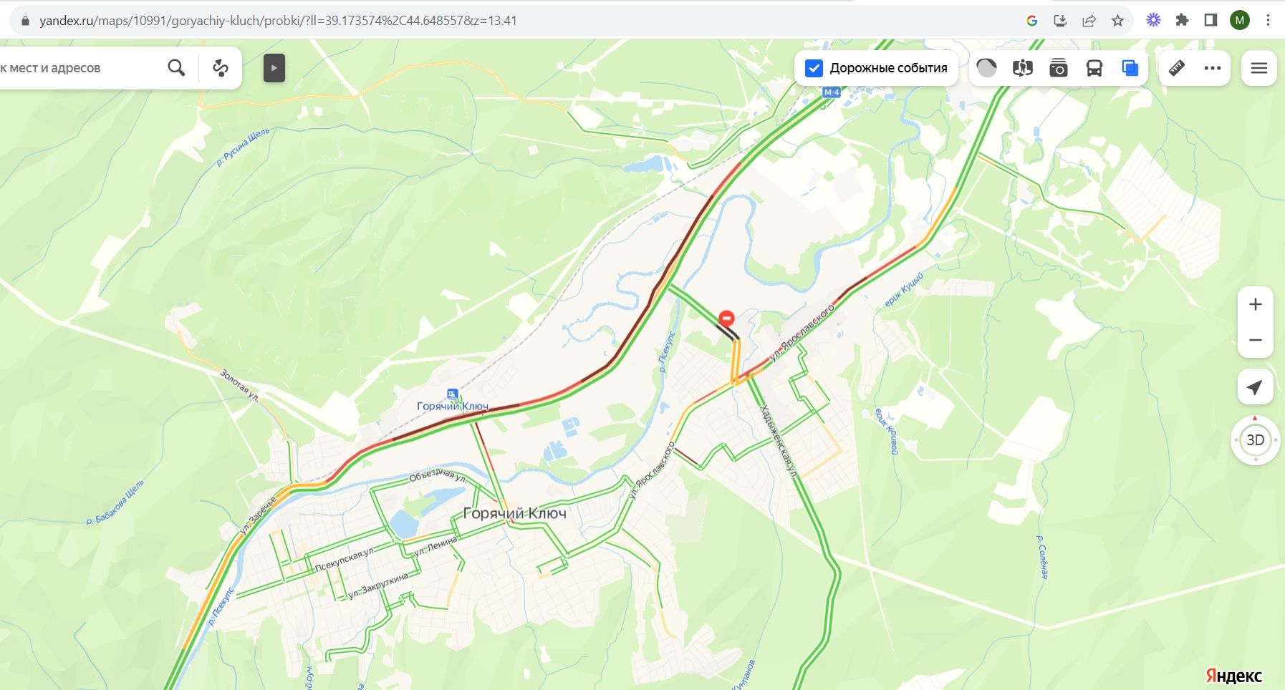This screenshot has height=690, width=1285.
Task: Toggle public transport bus layer
Action: [1094, 68]
